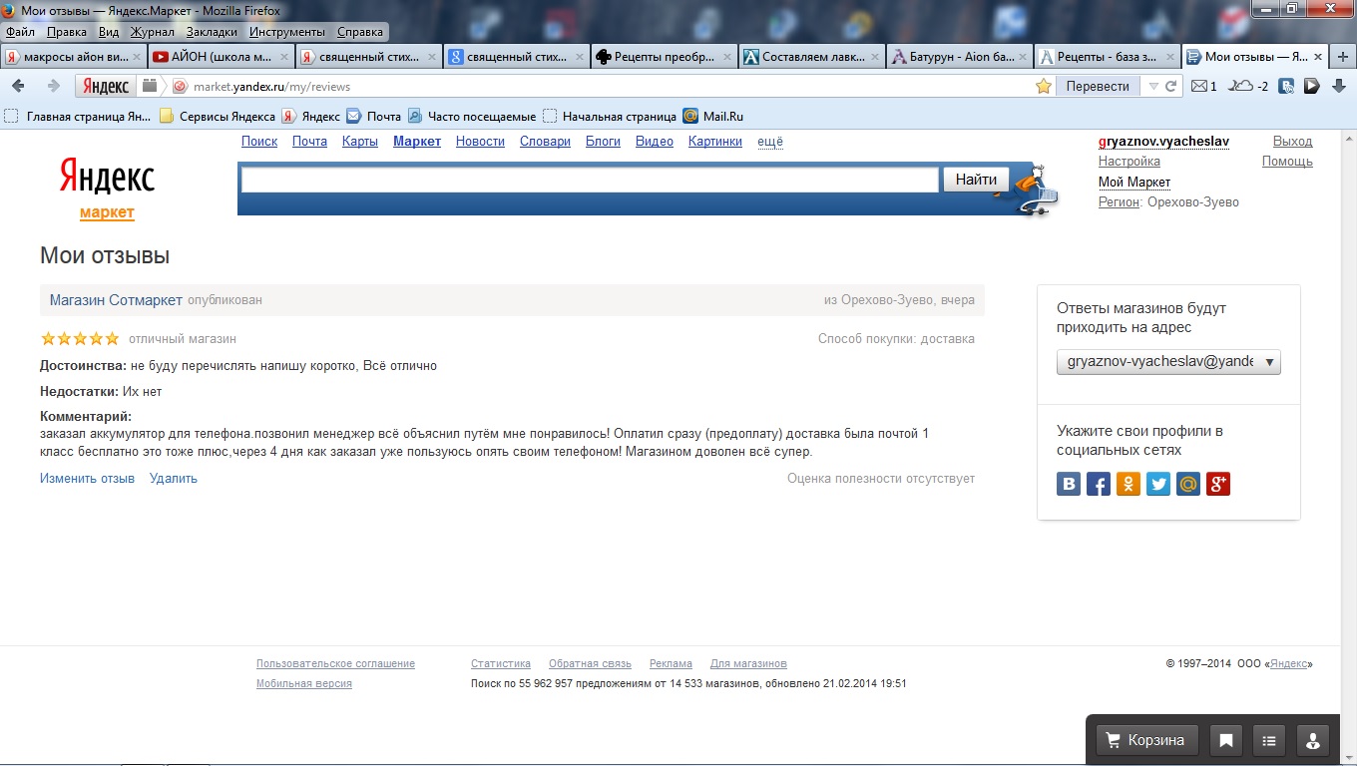Switch to the 'АЙОН (школа м...' YouTube tab
1357x766 pixels.
pos(222,57)
